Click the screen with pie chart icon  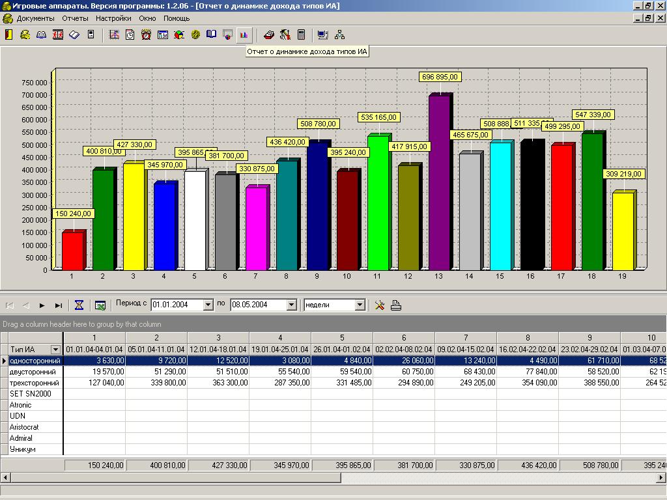228,35
